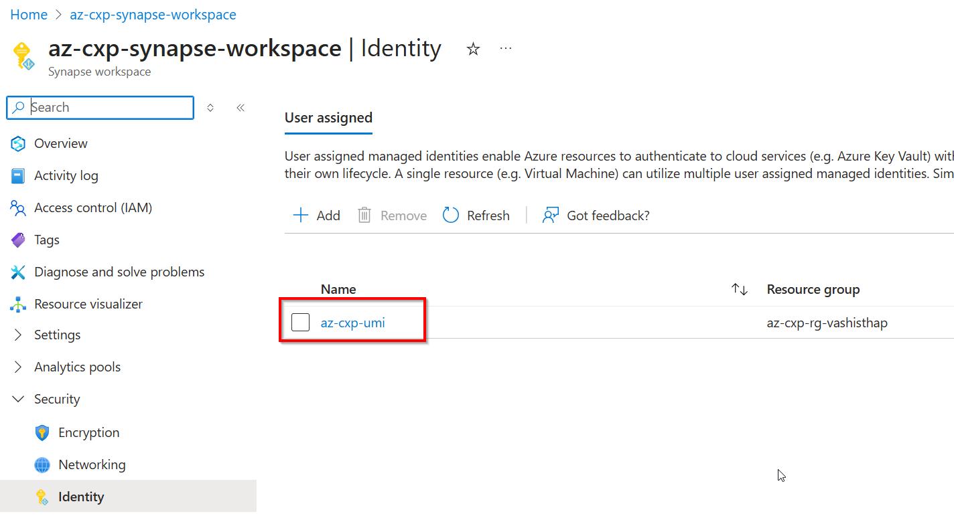Click the purple Tags icon
This screenshot has width=954, height=518.
point(18,240)
